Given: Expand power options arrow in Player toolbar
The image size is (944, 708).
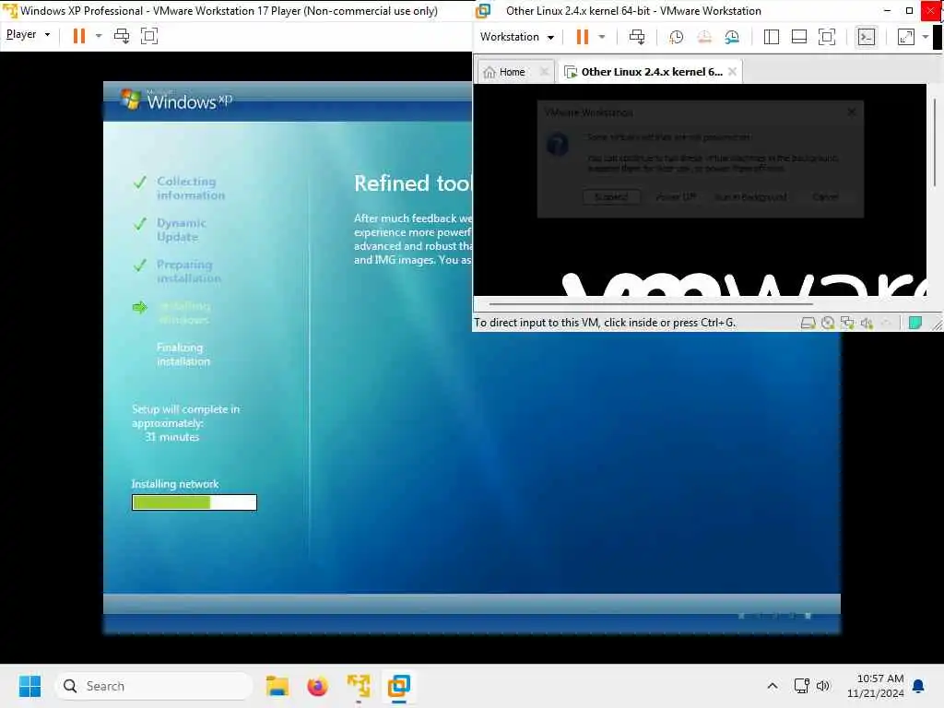Looking at the screenshot, I should point(99,36).
